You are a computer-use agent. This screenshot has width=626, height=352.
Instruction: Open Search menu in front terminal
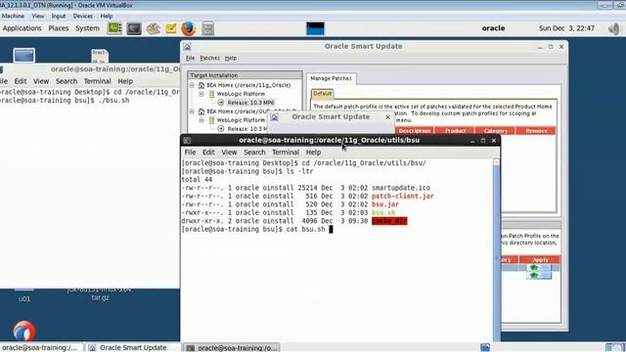pos(254,153)
